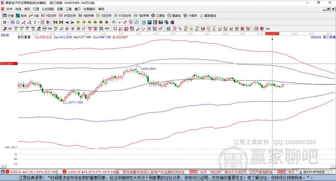Step chart right with black right arrow

pos(73,22)
